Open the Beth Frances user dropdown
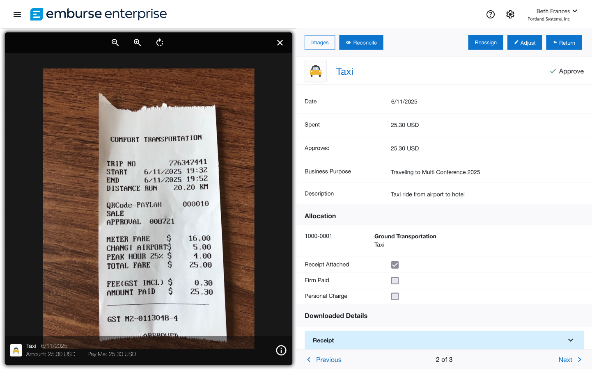Screen dimensions: 592x370 [557, 11]
